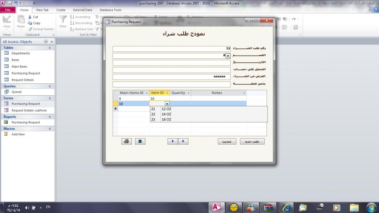Open the Main Items table
379x213 pixels.
point(20,67)
